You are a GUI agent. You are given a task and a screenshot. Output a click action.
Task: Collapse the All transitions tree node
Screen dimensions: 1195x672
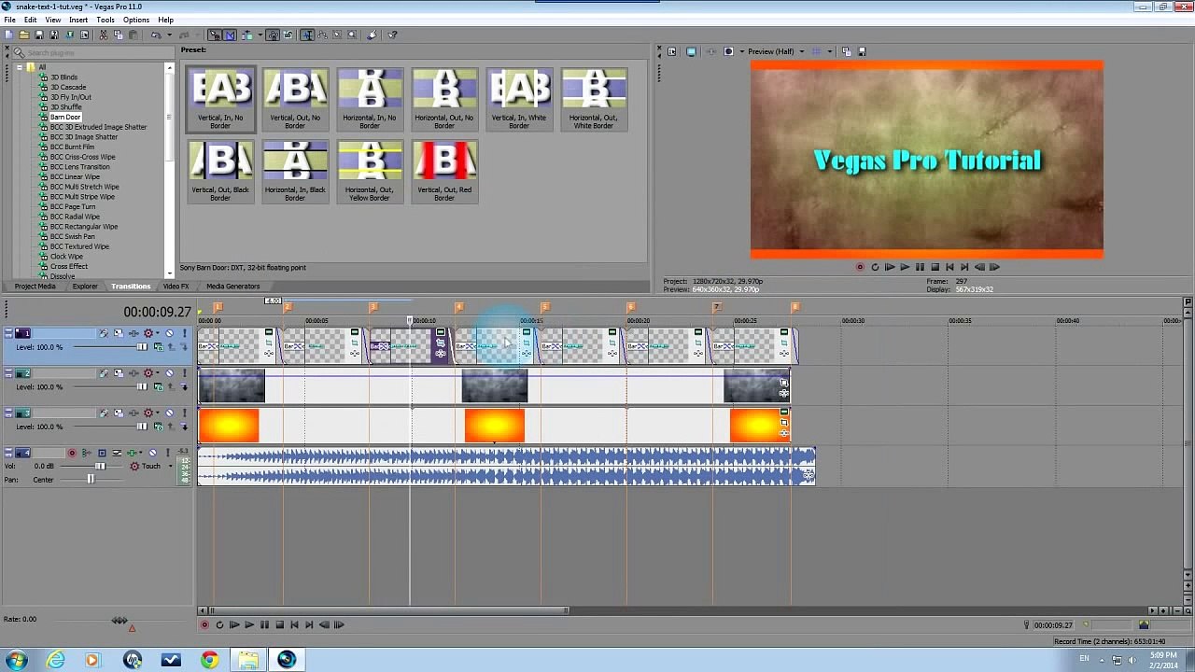(x=19, y=67)
